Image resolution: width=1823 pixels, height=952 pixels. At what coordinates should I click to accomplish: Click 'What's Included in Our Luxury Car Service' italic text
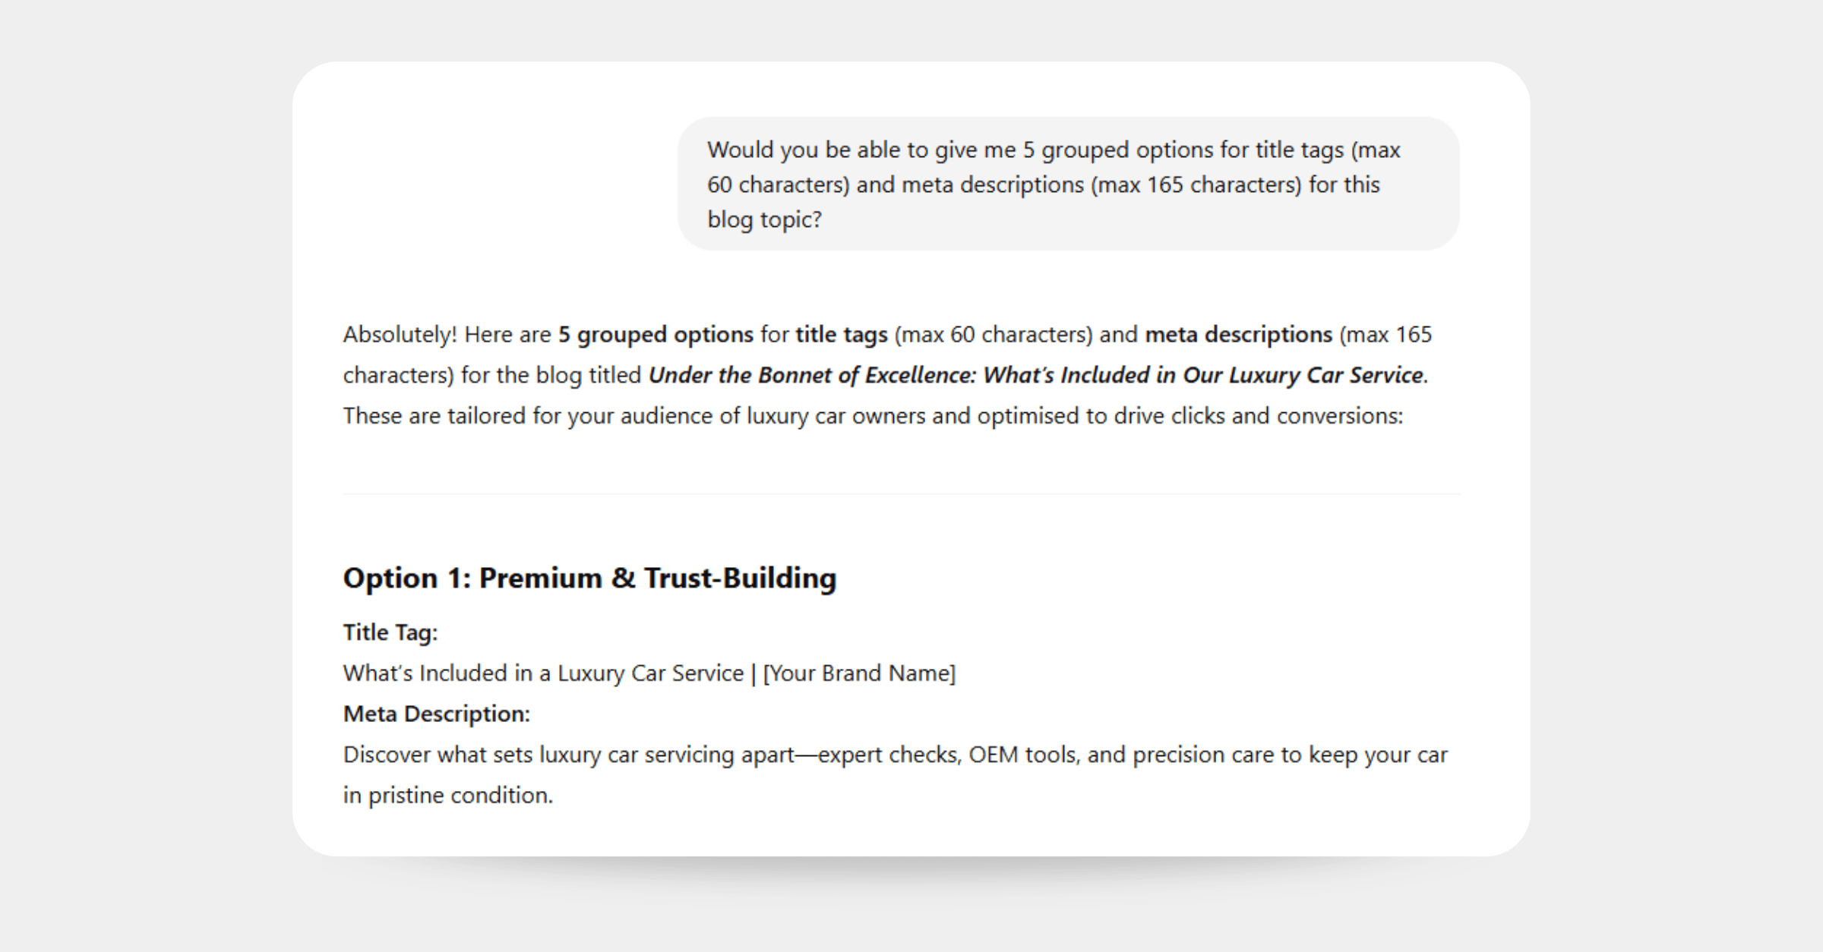pyautogui.click(x=1203, y=375)
